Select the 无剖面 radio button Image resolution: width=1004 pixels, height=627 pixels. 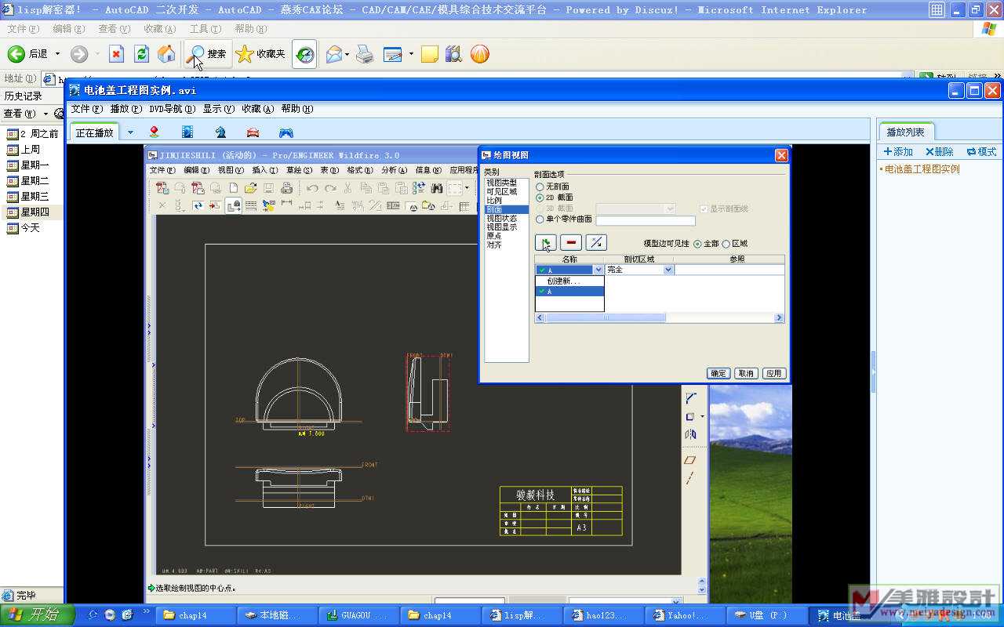tap(540, 187)
